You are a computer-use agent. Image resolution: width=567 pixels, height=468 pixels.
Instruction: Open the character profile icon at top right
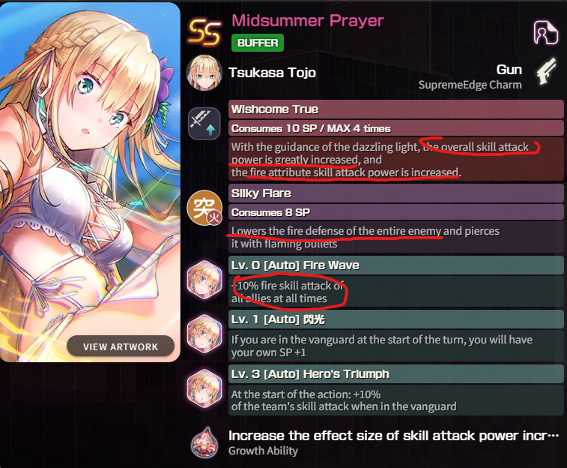tap(545, 32)
